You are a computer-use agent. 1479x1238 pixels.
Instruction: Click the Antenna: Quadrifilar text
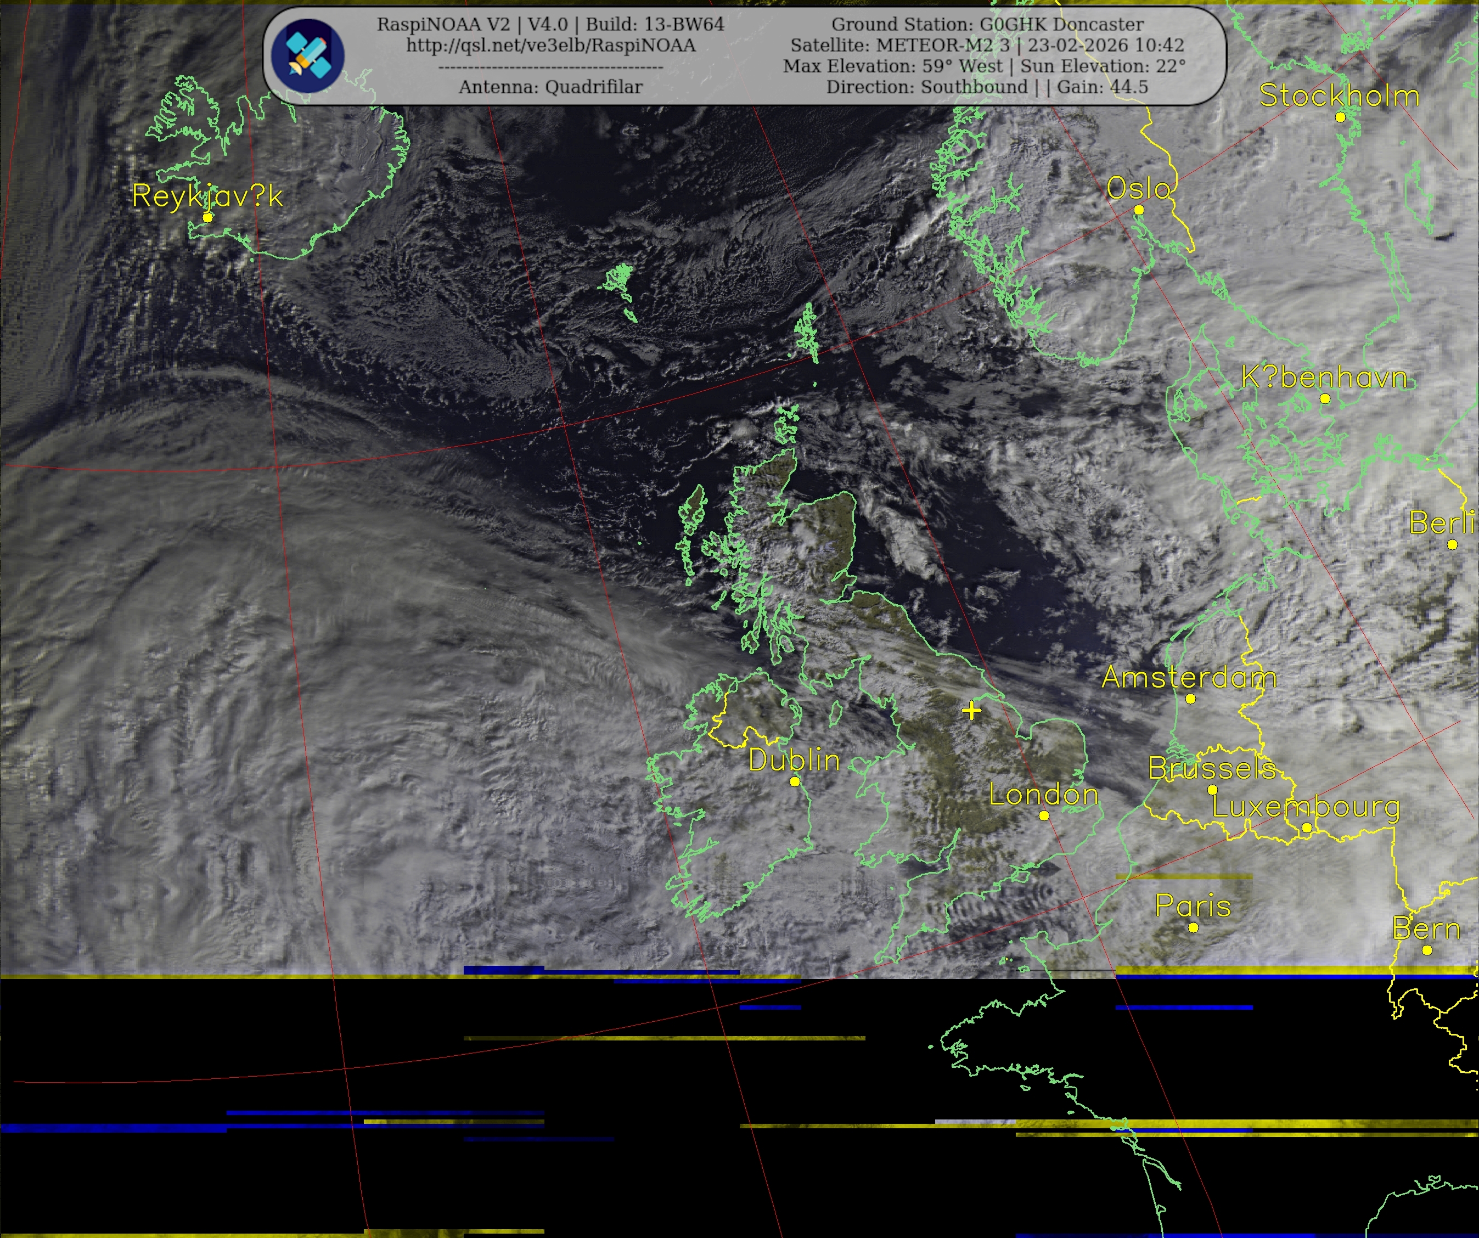550,87
